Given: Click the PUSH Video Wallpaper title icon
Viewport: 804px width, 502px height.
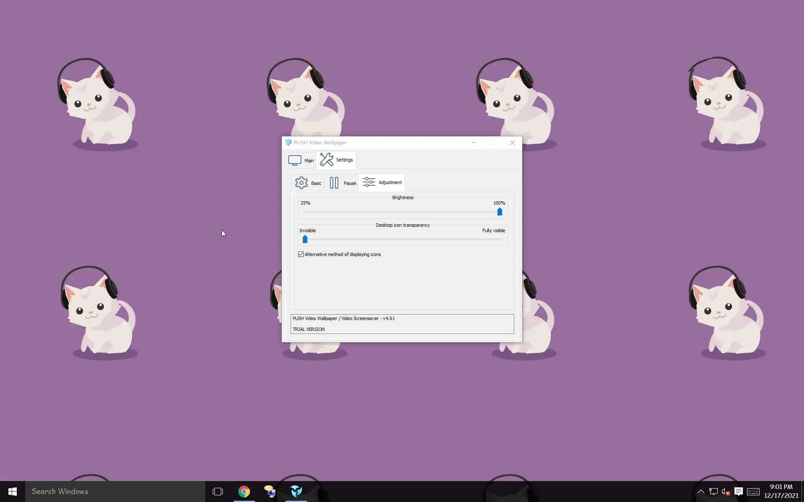Looking at the screenshot, I should [288, 143].
